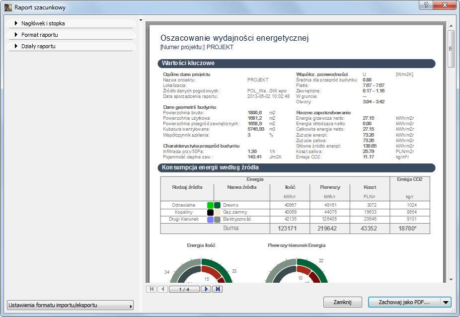Screen dimensions: 460x317
Task: Click the black Kopaliny color swatch
Action: (211, 212)
